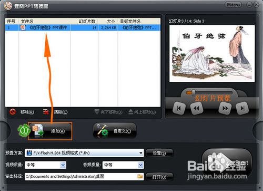Click the application logo icon

8,6
